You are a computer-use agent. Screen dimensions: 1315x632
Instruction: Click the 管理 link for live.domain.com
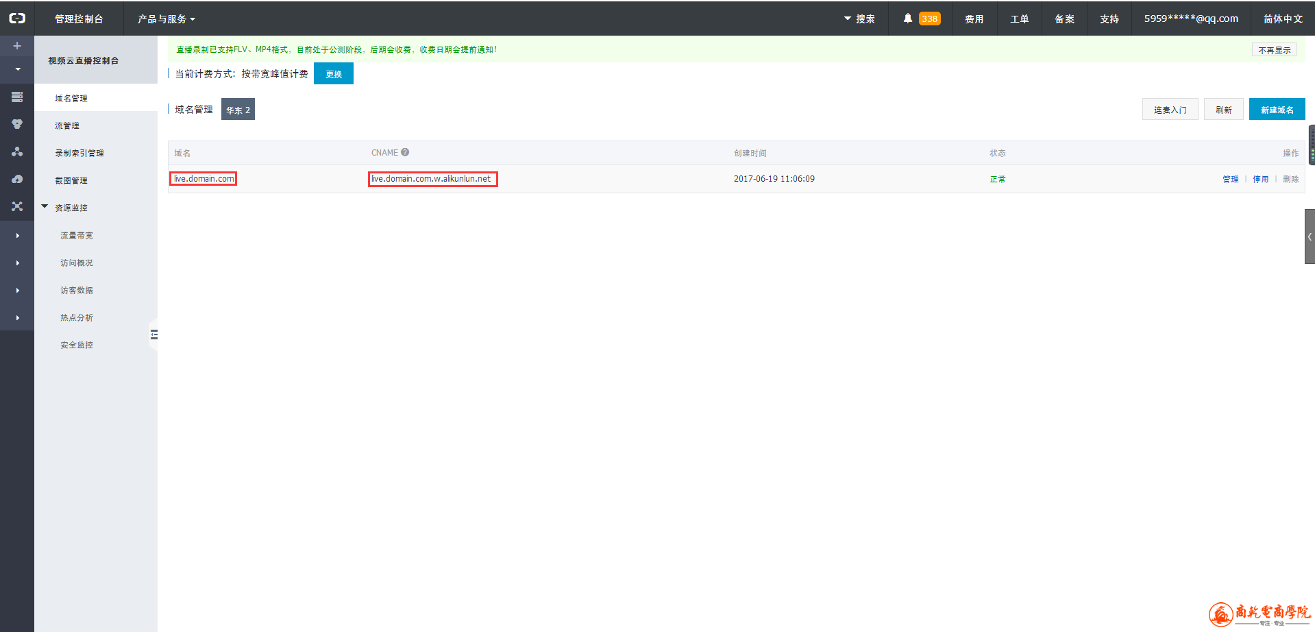click(1230, 179)
